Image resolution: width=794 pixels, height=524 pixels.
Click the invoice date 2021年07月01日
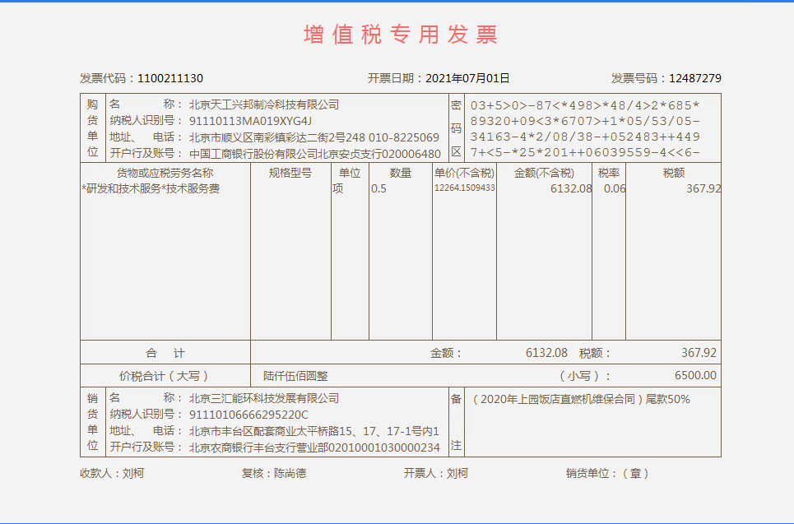tap(467, 78)
